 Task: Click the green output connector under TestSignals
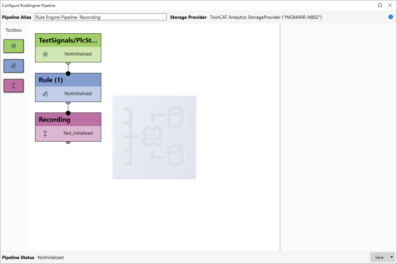pos(68,63)
